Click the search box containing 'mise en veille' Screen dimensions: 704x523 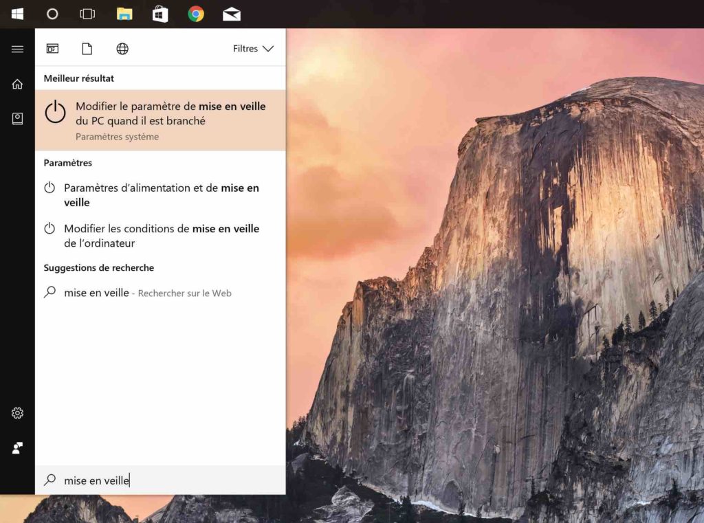(x=165, y=480)
